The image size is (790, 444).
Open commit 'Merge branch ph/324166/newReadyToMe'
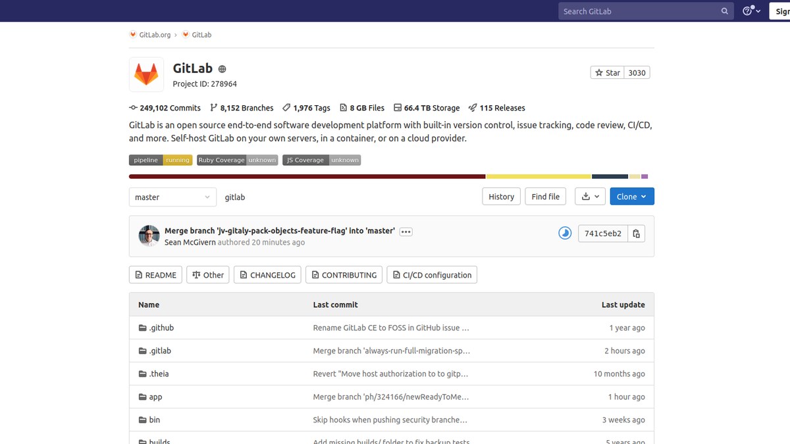[x=390, y=397]
